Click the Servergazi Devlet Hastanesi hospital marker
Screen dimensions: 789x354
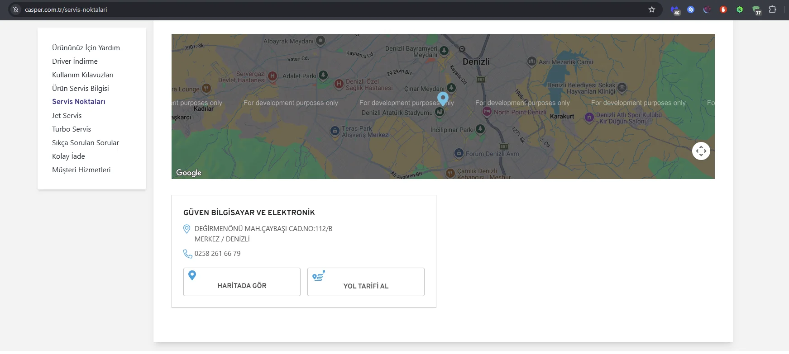[273, 76]
